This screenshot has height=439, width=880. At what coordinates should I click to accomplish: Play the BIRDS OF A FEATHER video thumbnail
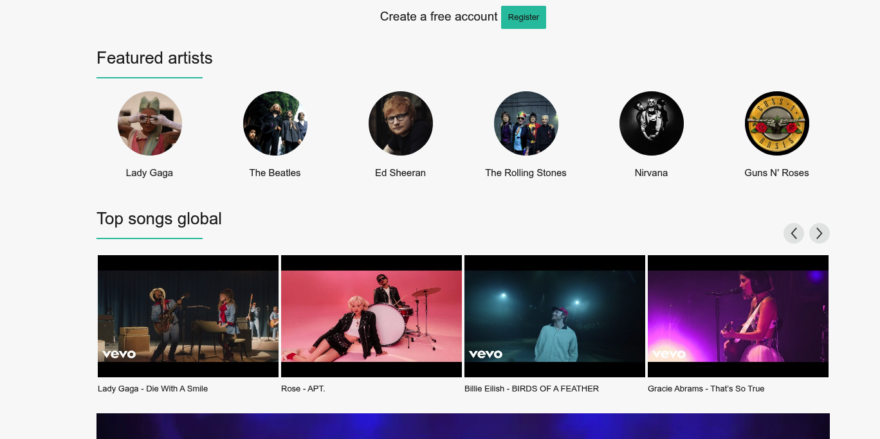point(555,316)
